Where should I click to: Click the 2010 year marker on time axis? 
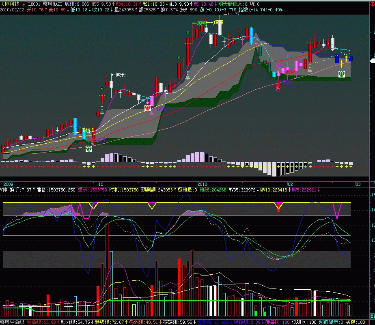[202, 184]
